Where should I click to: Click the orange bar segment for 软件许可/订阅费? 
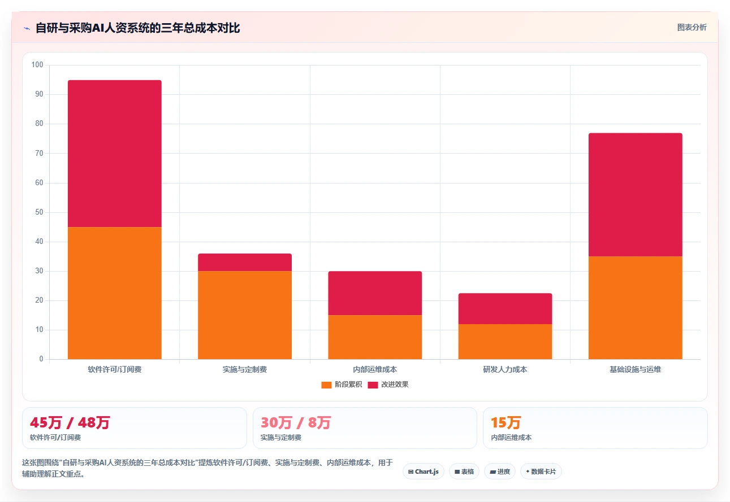[x=115, y=293]
